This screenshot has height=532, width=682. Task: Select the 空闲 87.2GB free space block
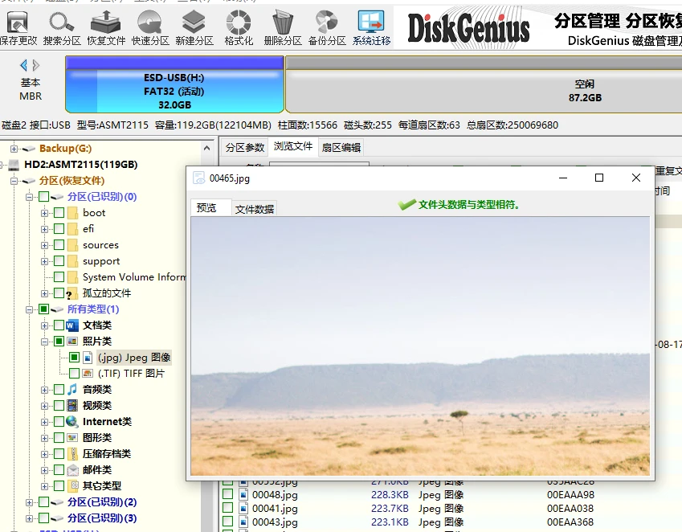484,84
